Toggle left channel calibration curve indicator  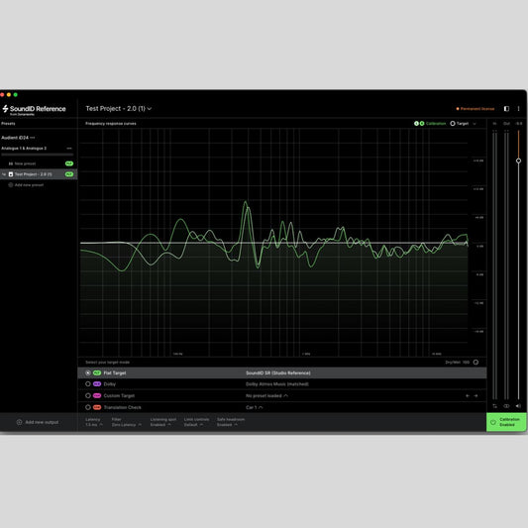tap(416, 124)
